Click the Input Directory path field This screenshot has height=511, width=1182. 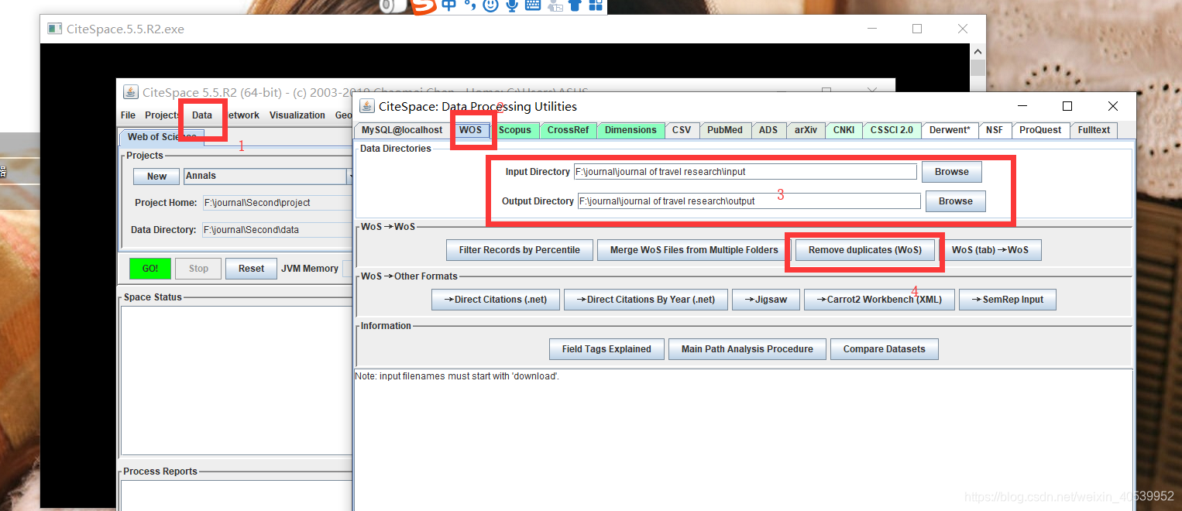click(x=745, y=172)
